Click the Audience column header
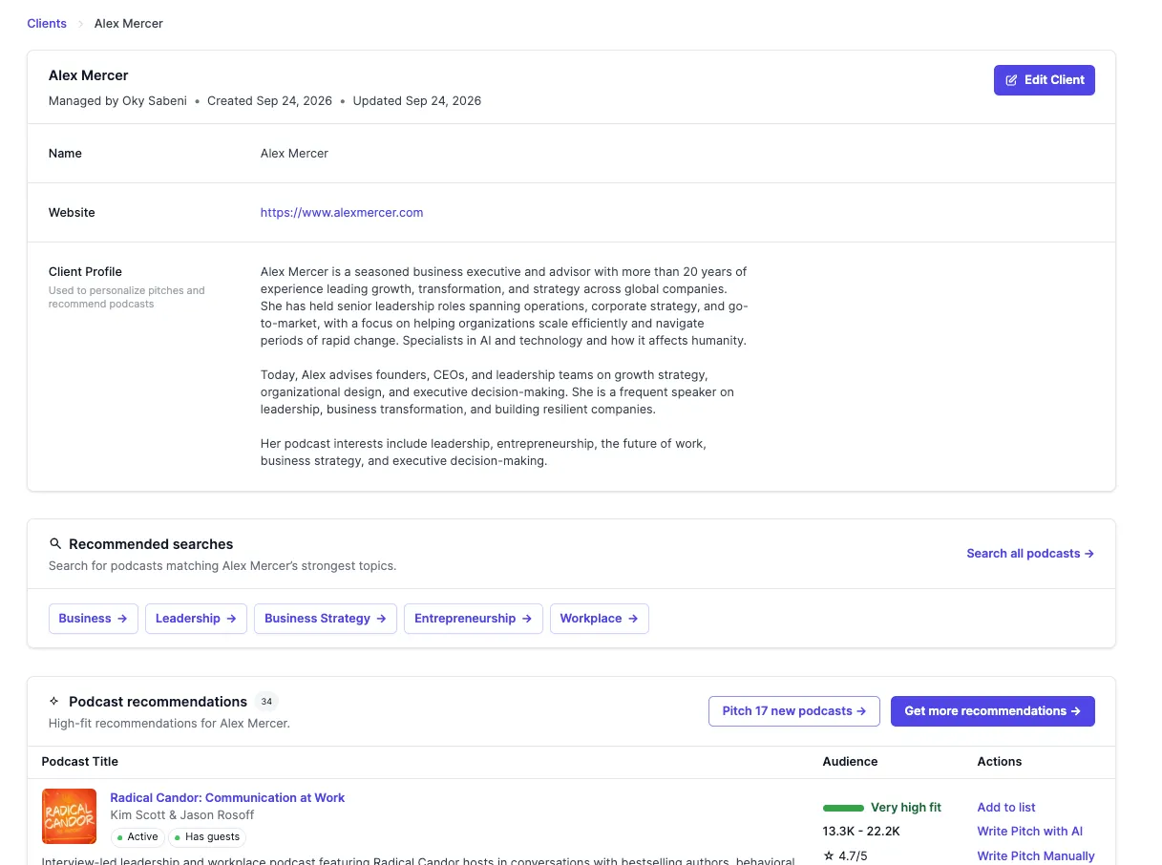Image resolution: width=1162 pixels, height=865 pixels. (x=850, y=762)
